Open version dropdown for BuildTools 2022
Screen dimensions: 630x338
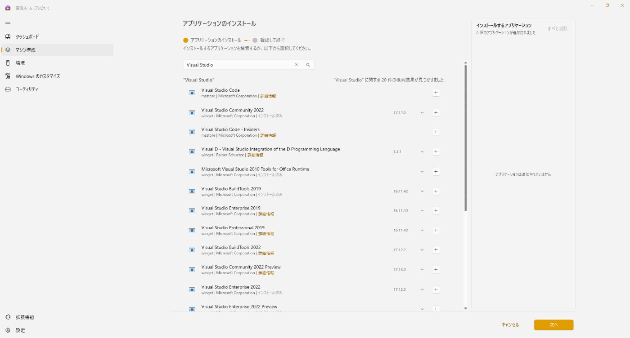pyautogui.click(x=422, y=250)
